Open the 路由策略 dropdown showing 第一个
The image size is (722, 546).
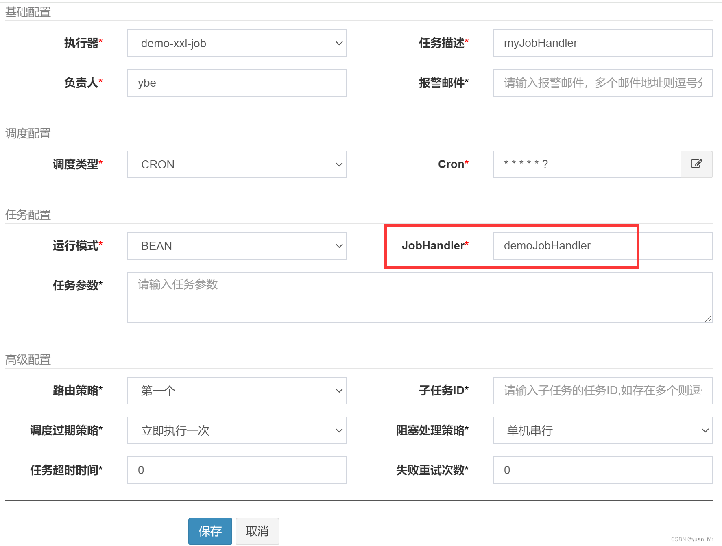pyautogui.click(x=237, y=391)
